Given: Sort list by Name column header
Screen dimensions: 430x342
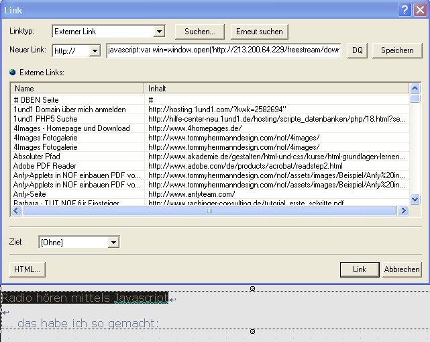Looking at the screenshot, I should coord(77,88).
